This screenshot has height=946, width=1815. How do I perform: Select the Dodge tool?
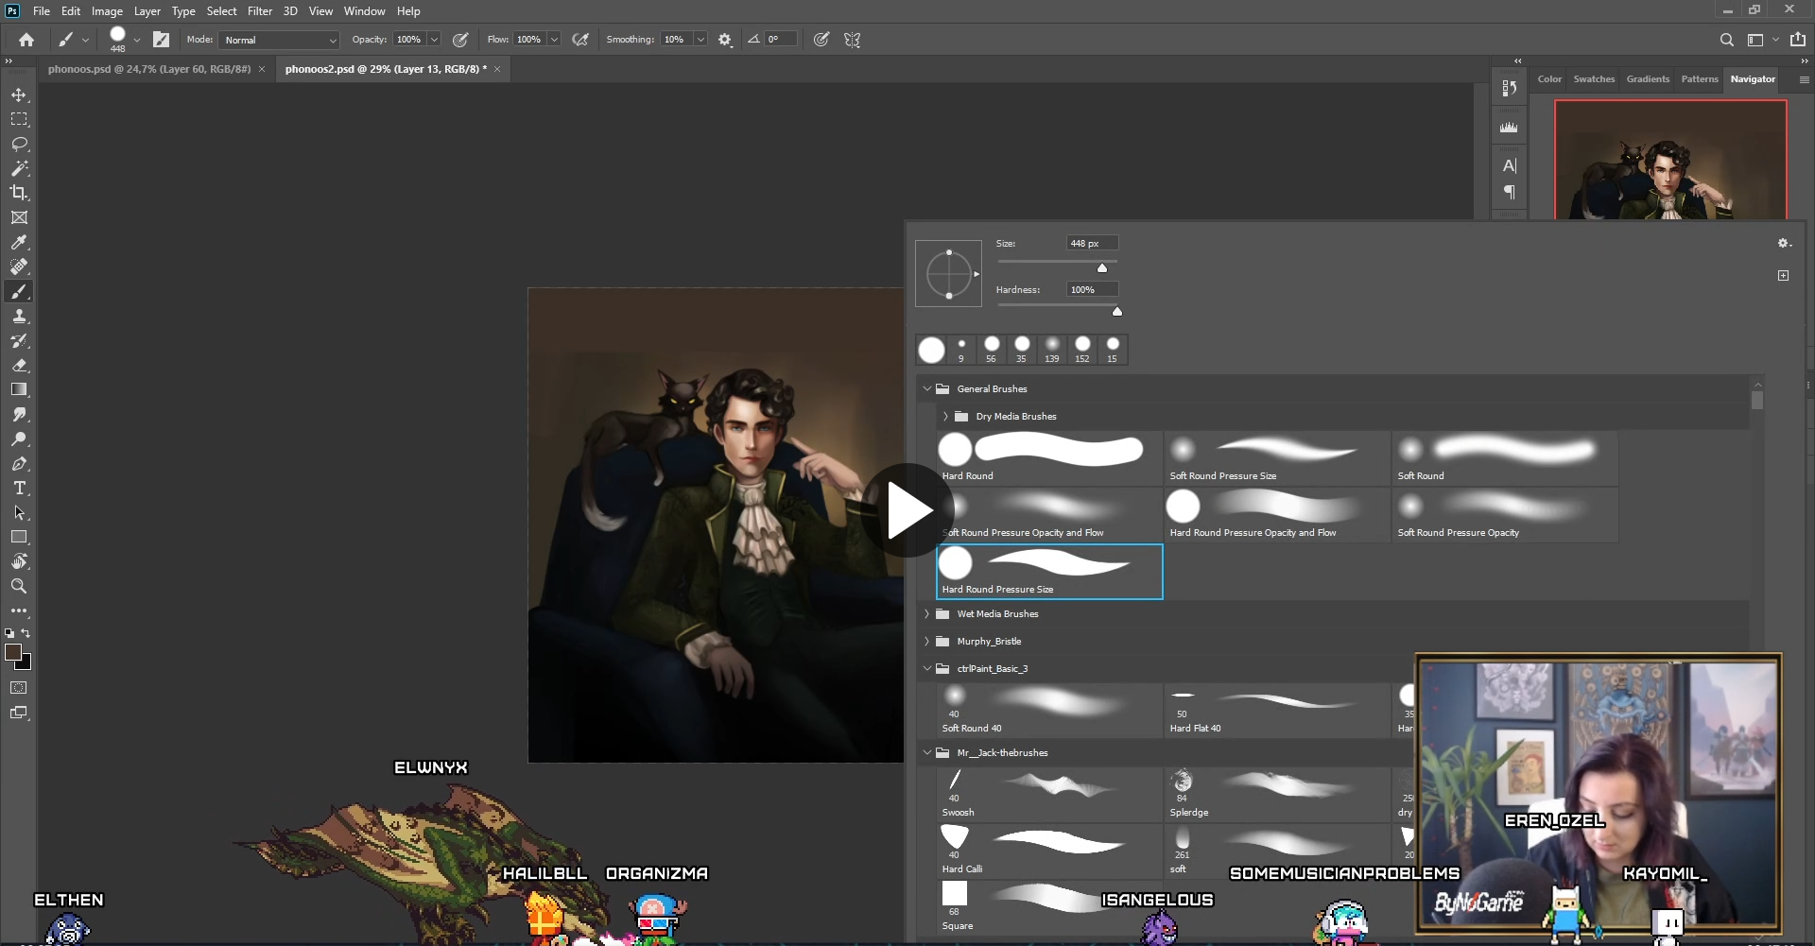19,439
